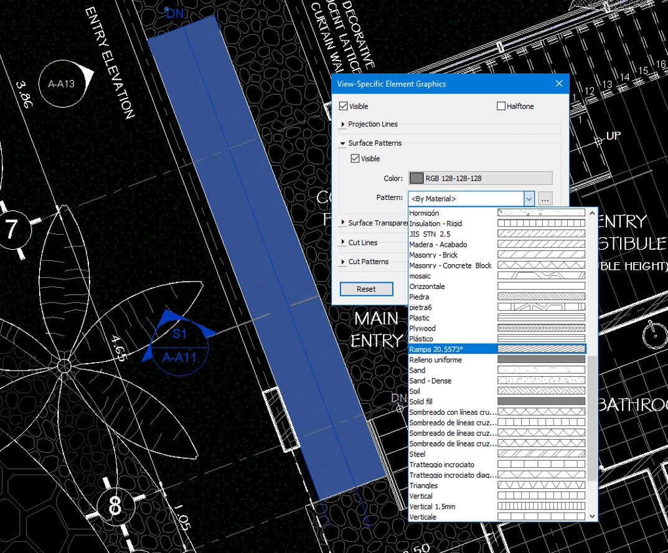Click the Sand - Dense pattern preview swatch
The width and height of the screenshot is (668, 553).
click(540, 380)
